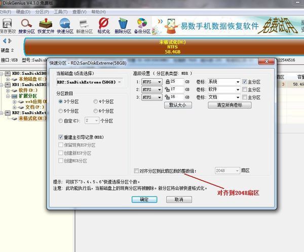Viewport: 304px width, 252px height.
Task: Confirm with the OK (确定) button
Action: coord(144,200)
